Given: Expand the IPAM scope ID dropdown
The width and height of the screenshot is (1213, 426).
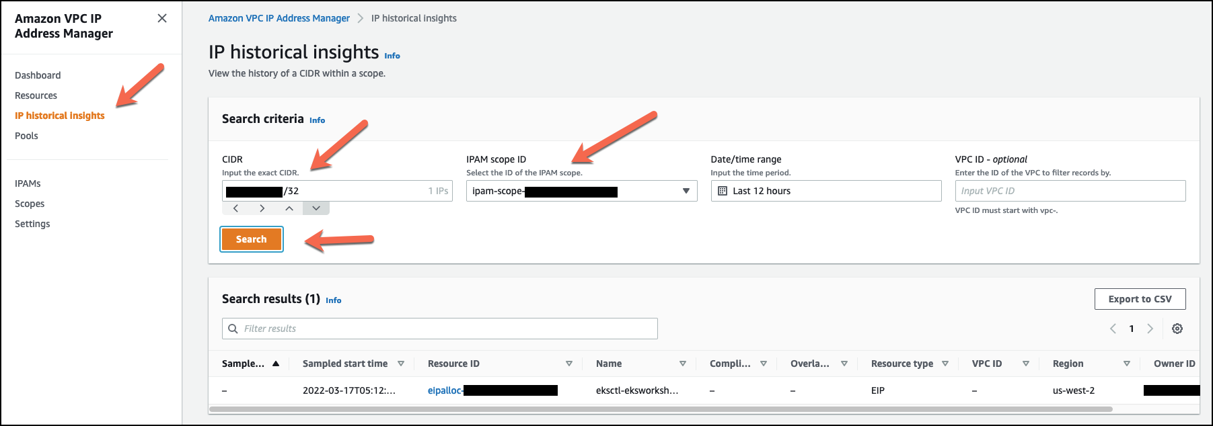Looking at the screenshot, I should tap(581, 191).
